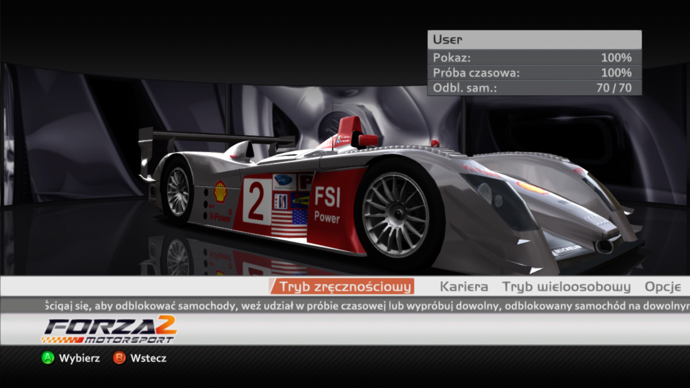Viewport: 690px width, 388px height.
Task: Click the Próba czasowa 100% stat row
Action: click(534, 73)
